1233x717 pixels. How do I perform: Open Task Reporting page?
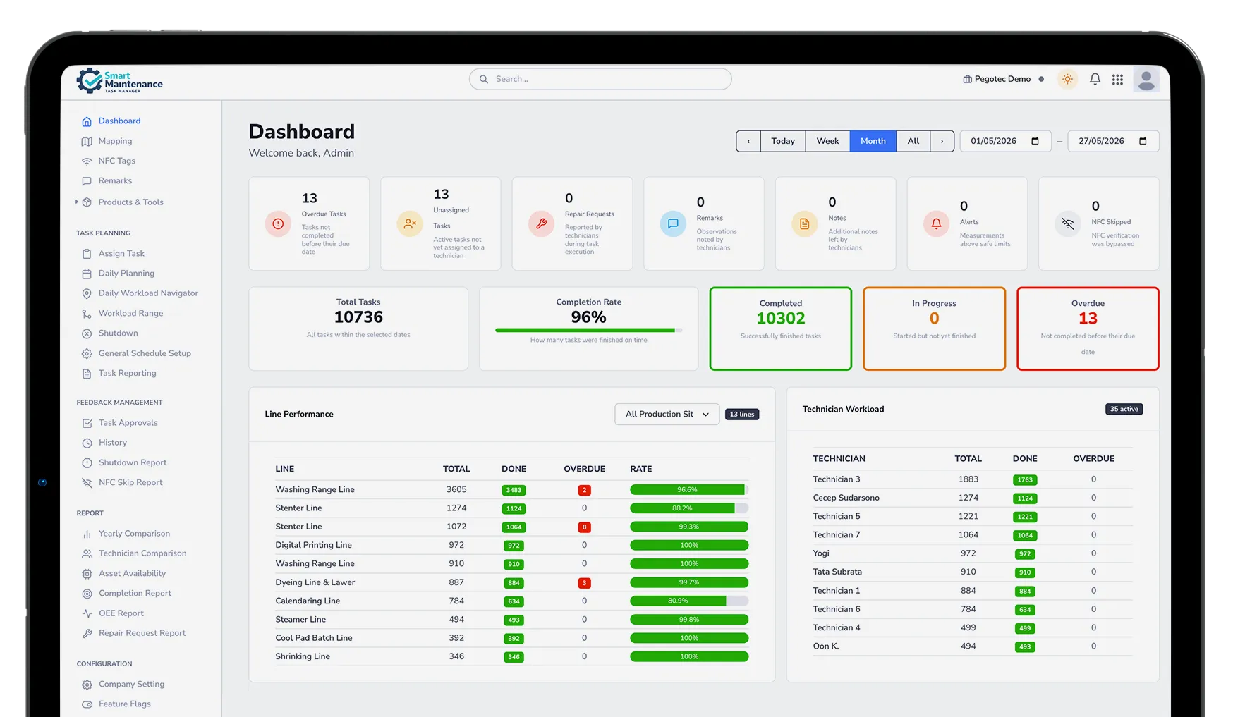[127, 374]
